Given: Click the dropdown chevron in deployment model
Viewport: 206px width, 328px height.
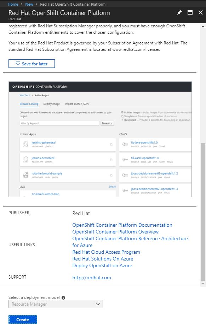Looking at the screenshot, I should [98, 304].
